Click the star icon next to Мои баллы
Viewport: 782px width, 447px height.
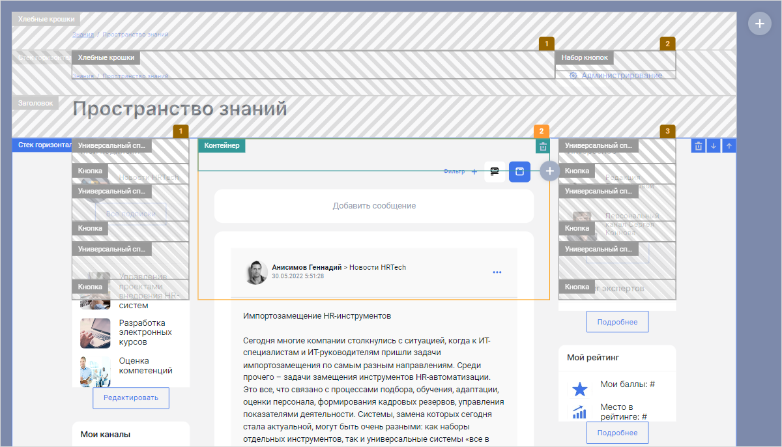pos(579,389)
